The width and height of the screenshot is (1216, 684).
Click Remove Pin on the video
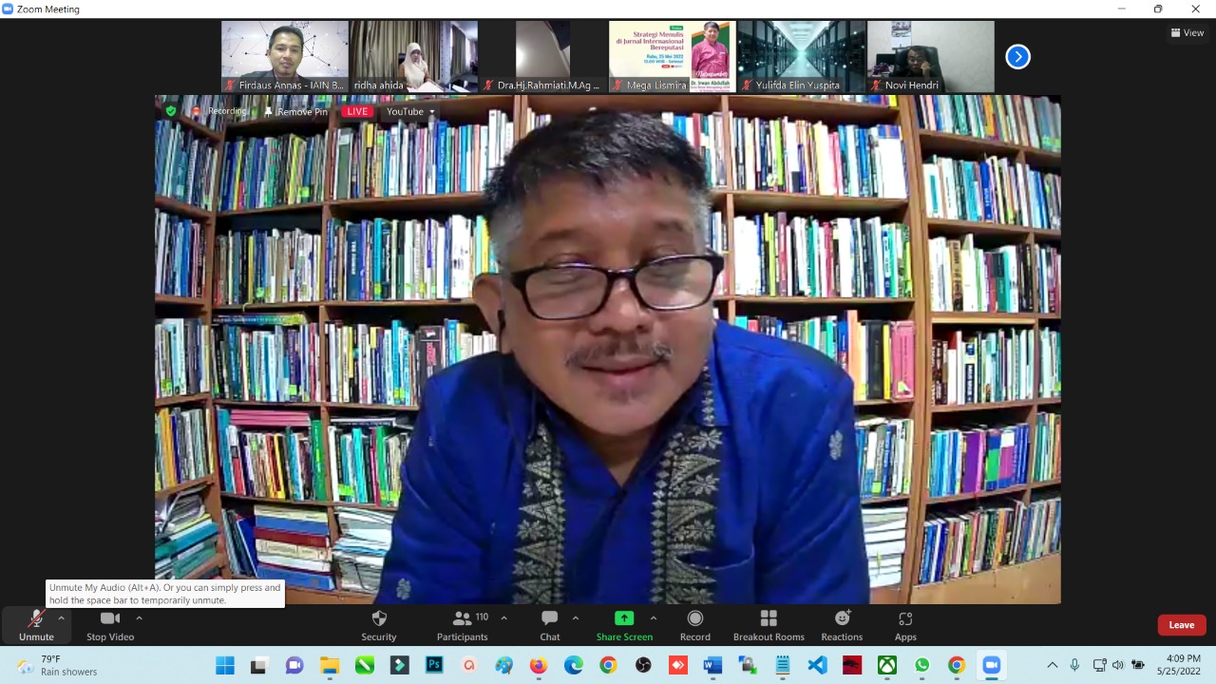tap(296, 112)
